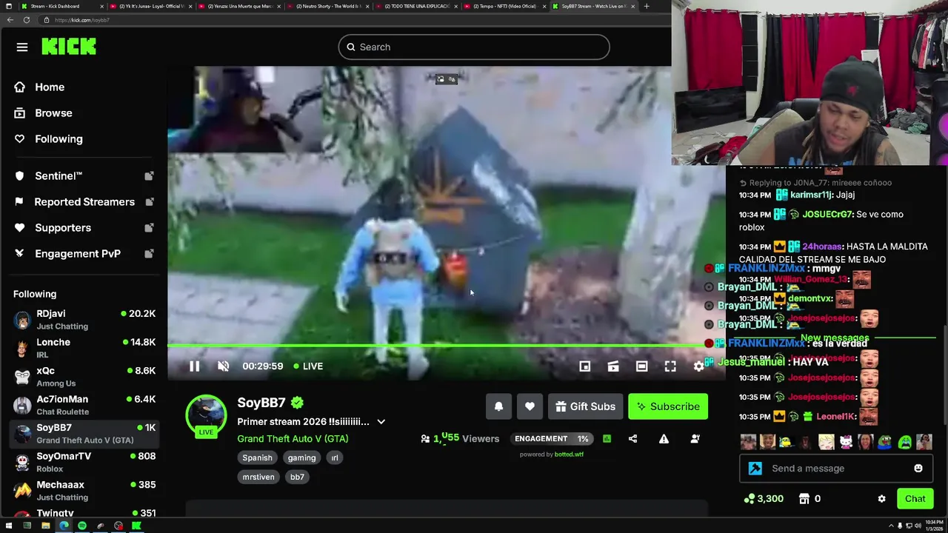Click SoyBB7 streamer avatar
The image size is (948, 533).
[206, 415]
